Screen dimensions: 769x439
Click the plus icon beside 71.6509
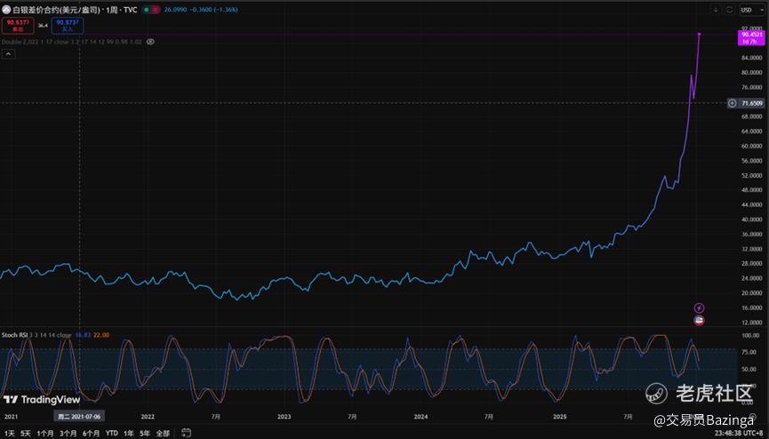[x=732, y=103]
